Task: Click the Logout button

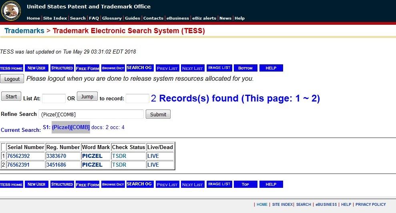Action: [12, 79]
